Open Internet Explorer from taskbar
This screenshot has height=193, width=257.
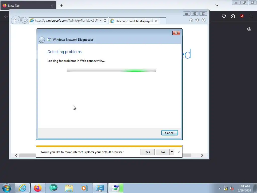(x=22, y=188)
